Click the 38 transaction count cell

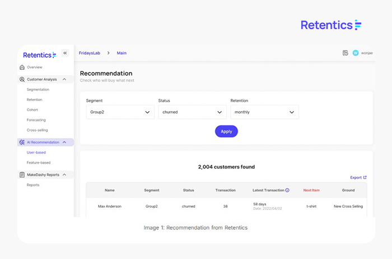pos(226,207)
